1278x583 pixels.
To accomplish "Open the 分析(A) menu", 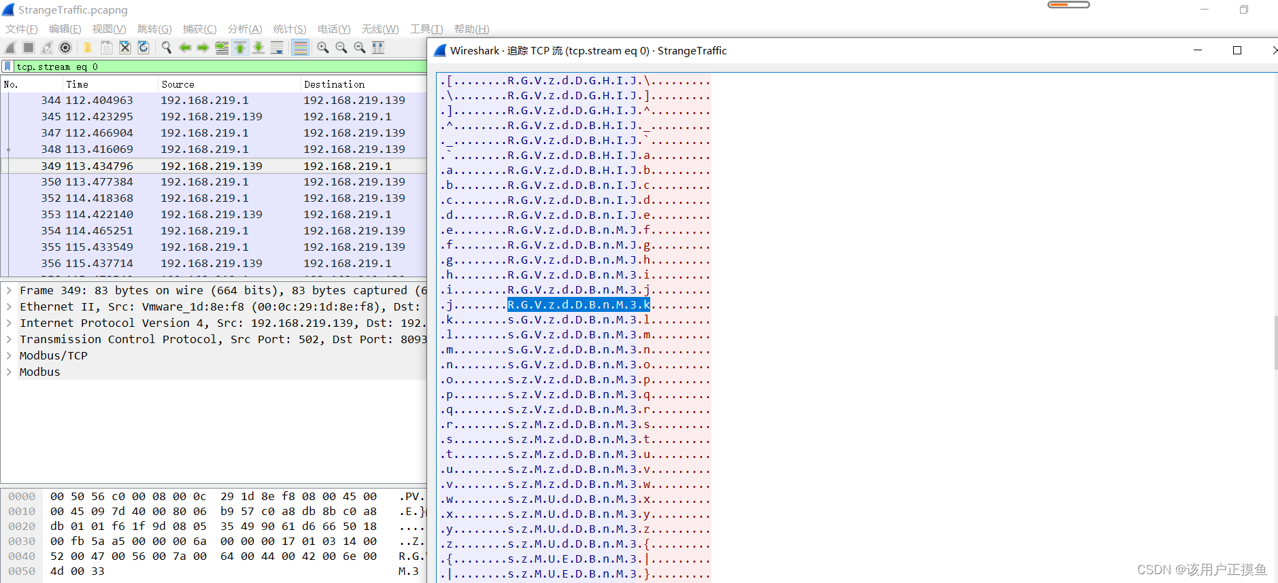I will pos(245,29).
